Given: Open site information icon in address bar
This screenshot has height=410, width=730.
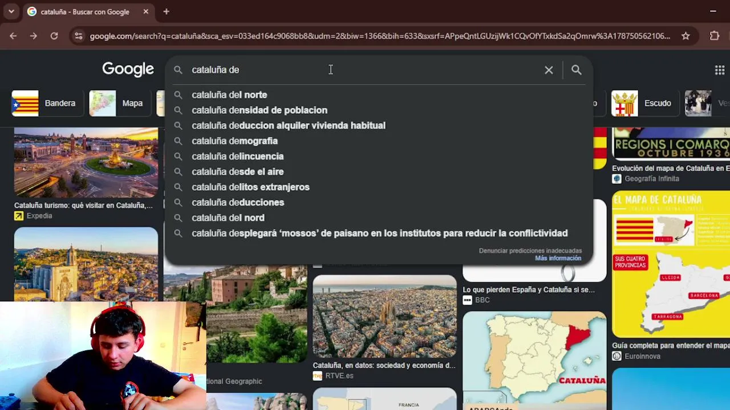Looking at the screenshot, I should click(x=79, y=36).
